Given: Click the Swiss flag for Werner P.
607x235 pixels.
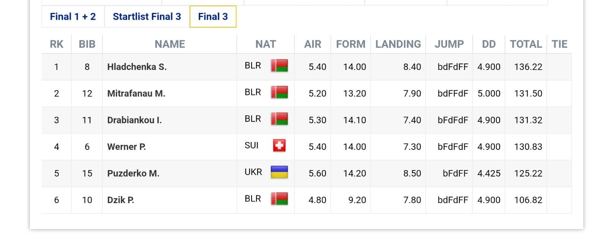Looking at the screenshot, I should pos(279,146).
